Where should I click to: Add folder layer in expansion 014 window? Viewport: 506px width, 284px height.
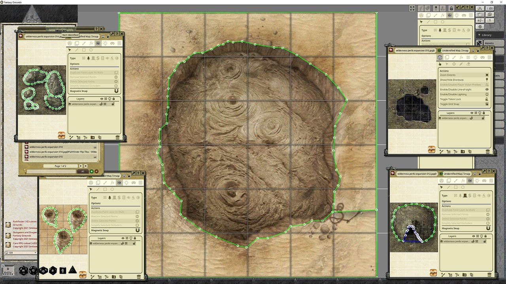93,137
